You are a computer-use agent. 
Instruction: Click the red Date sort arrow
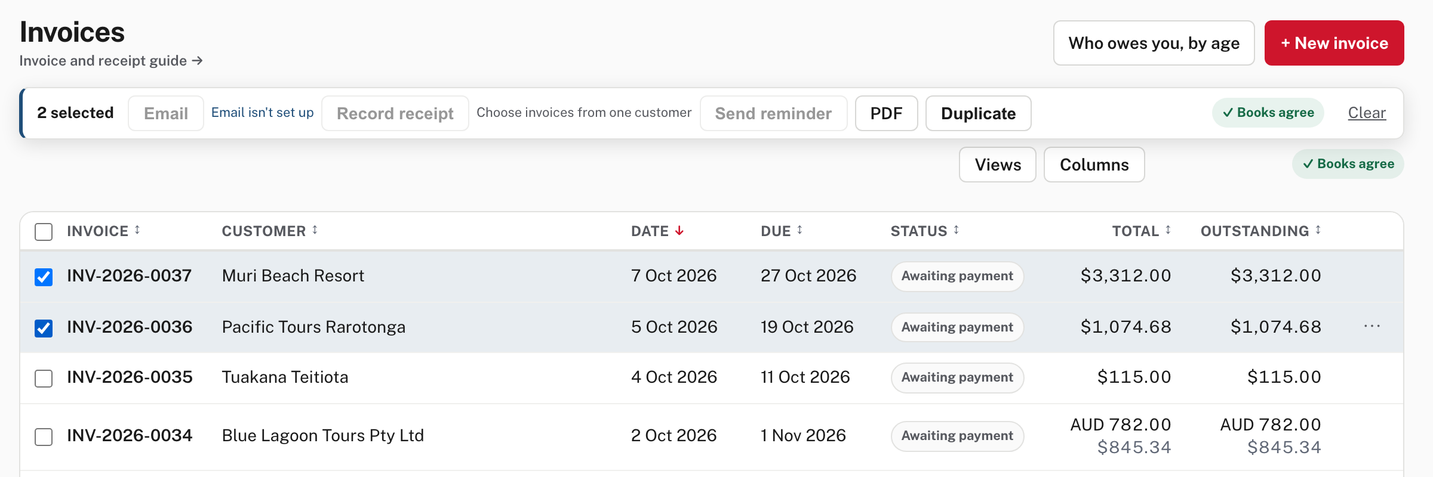coord(679,231)
